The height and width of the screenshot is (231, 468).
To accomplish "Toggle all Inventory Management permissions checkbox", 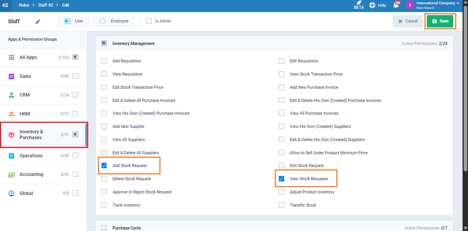I will pyautogui.click(x=104, y=43).
